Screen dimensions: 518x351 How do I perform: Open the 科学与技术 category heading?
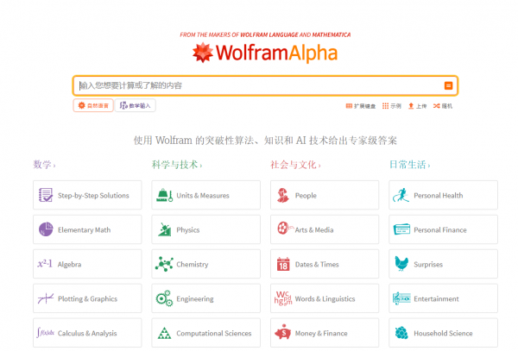[x=177, y=165]
